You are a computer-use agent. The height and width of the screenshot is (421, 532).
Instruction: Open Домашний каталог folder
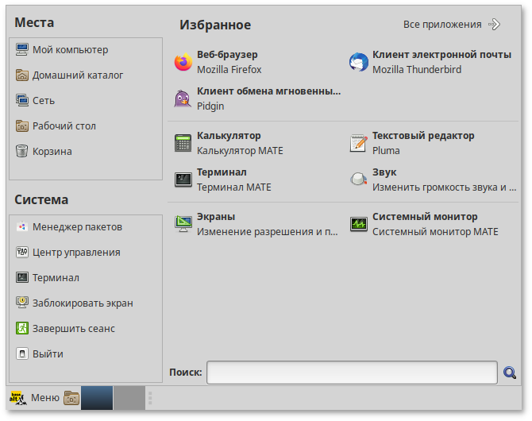pyautogui.click(x=78, y=75)
